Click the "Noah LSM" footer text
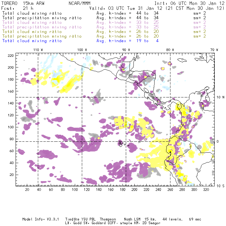226x226 pixels. 132,219
